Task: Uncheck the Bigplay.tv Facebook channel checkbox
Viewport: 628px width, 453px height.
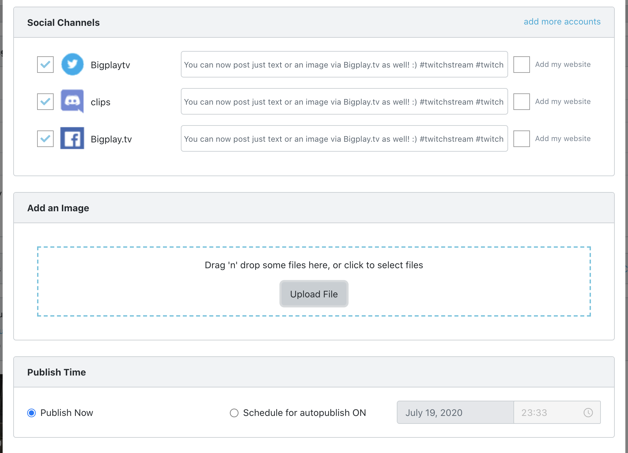Action: [x=45, y=138]
